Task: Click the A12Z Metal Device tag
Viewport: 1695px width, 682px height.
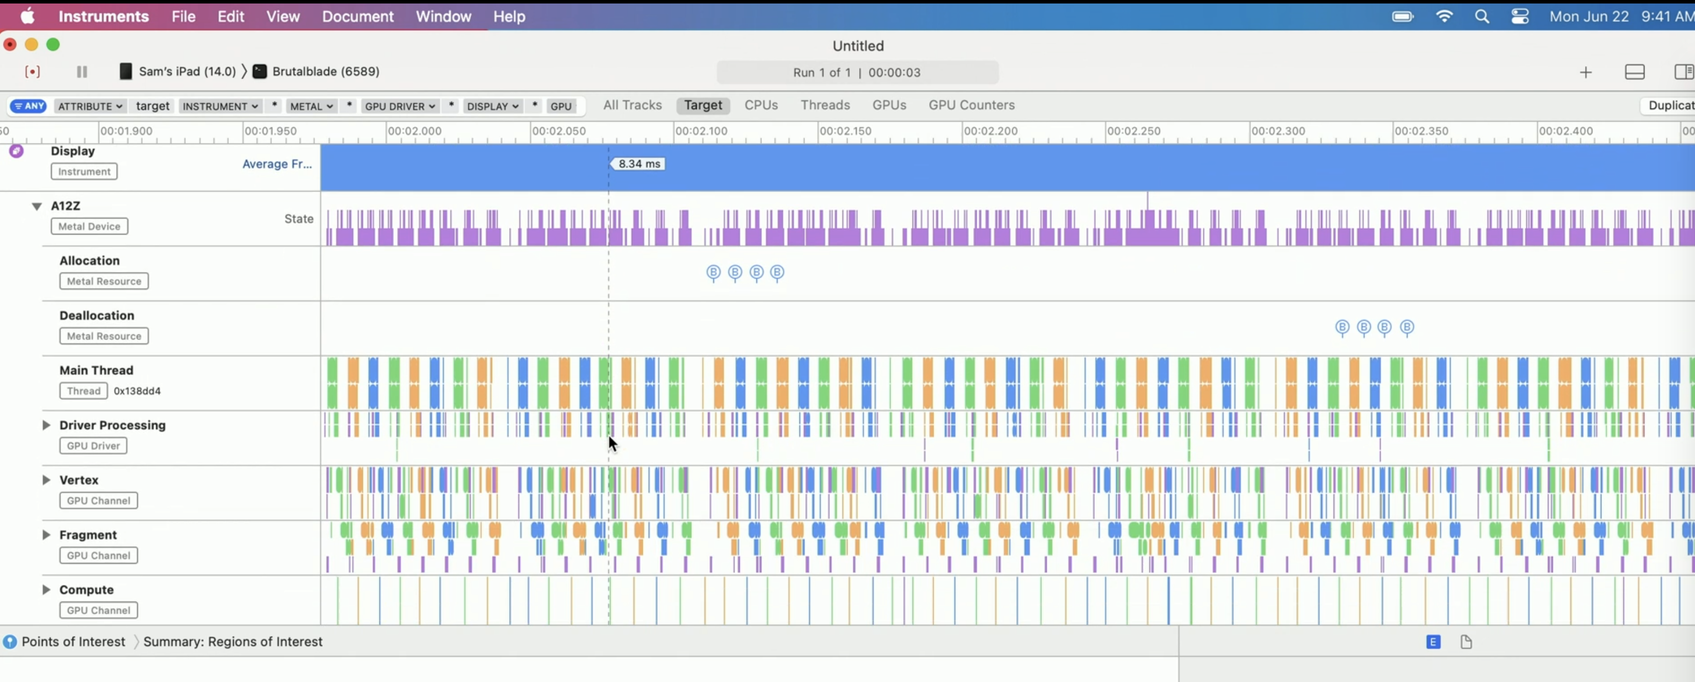Action: tap(90, 226)
